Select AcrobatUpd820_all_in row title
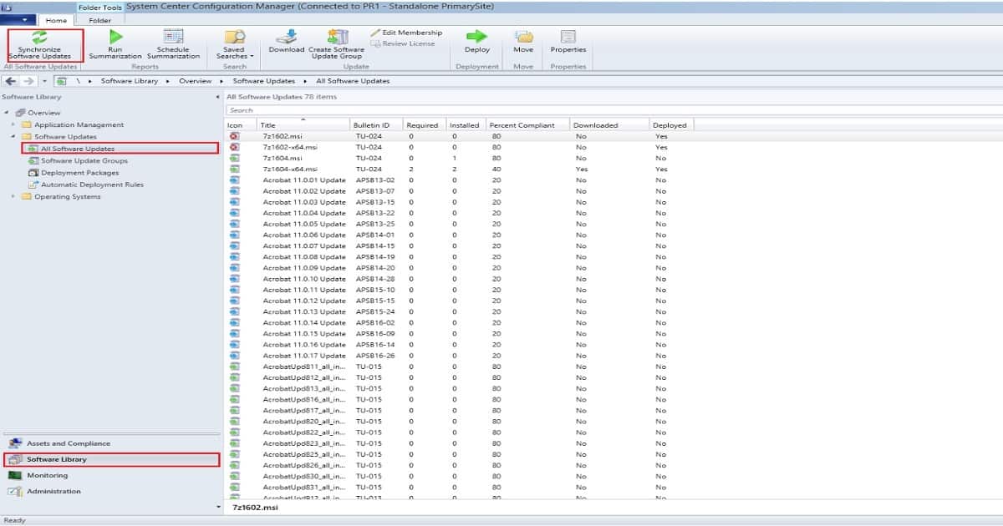This screenshot has height=526, width=1003. tap(303, 422)
